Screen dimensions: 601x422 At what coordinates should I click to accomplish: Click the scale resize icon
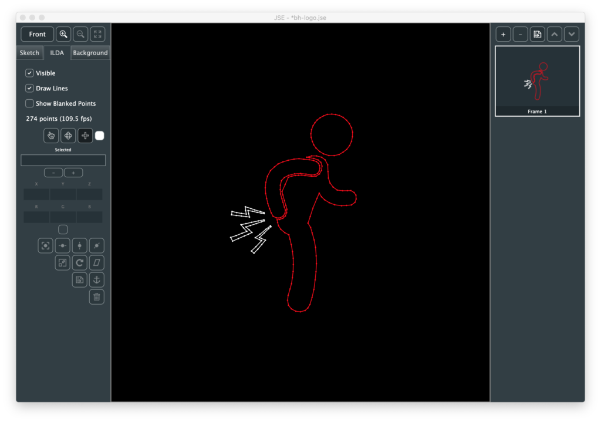pyautogui.click(x=62, y=262)
